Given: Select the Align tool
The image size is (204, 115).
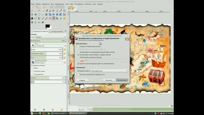Looking at the screenshot, I should click(x=39, y=14).
